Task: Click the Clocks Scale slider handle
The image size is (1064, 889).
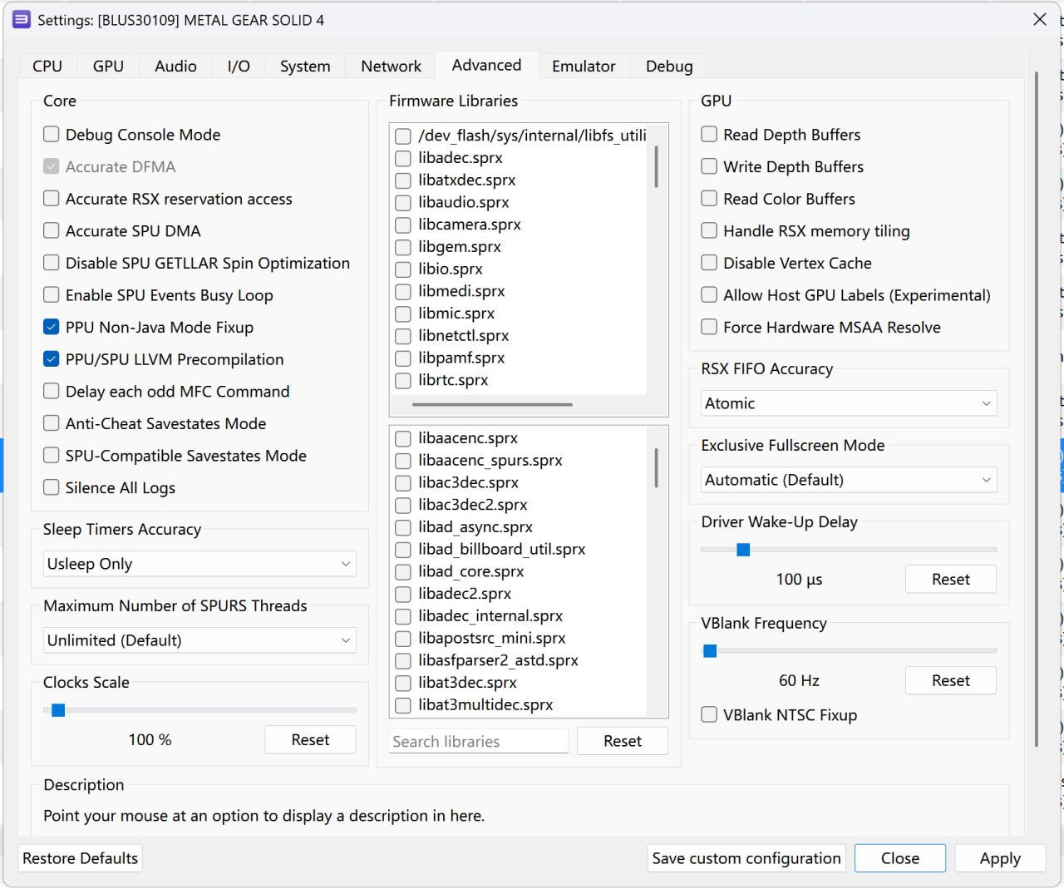Action: tap(58, 710)
